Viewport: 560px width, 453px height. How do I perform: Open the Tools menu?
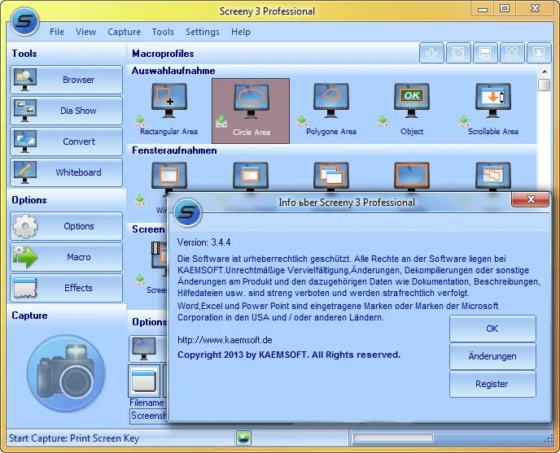point(163,32)
